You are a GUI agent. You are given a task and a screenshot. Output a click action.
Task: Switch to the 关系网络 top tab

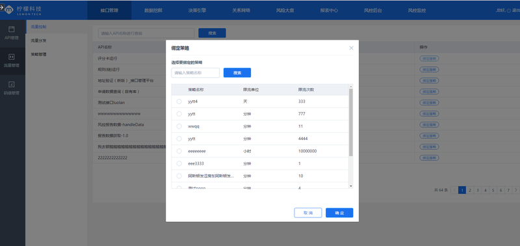coord(241,10)
